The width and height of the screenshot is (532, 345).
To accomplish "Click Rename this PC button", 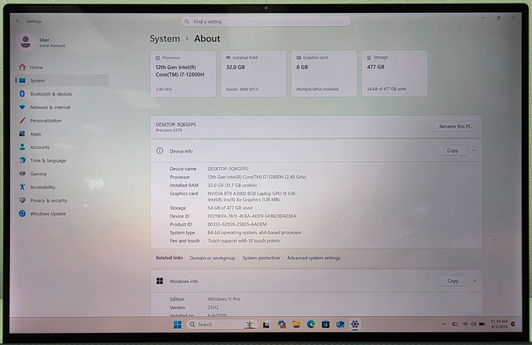I will (455, 126).
